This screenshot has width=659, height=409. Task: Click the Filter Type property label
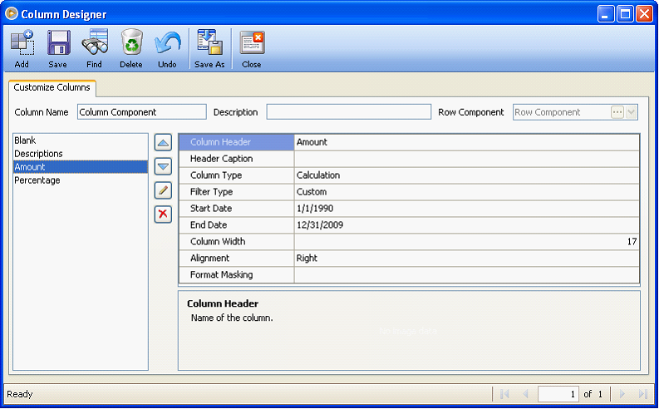pos(211,192)
